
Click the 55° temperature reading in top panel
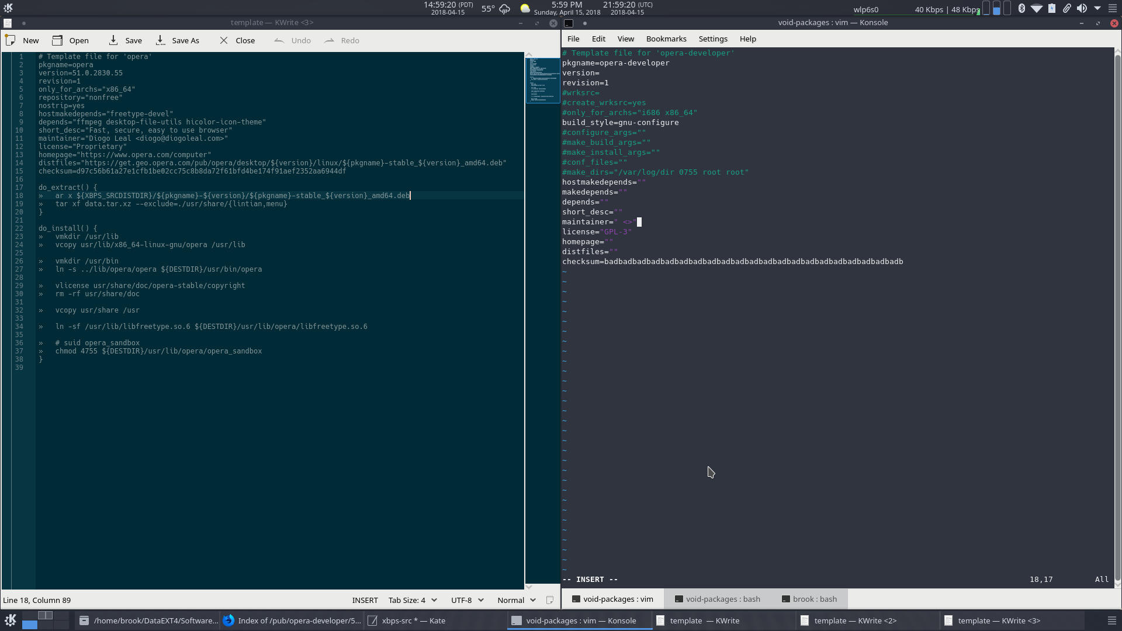tap(488, 9)
